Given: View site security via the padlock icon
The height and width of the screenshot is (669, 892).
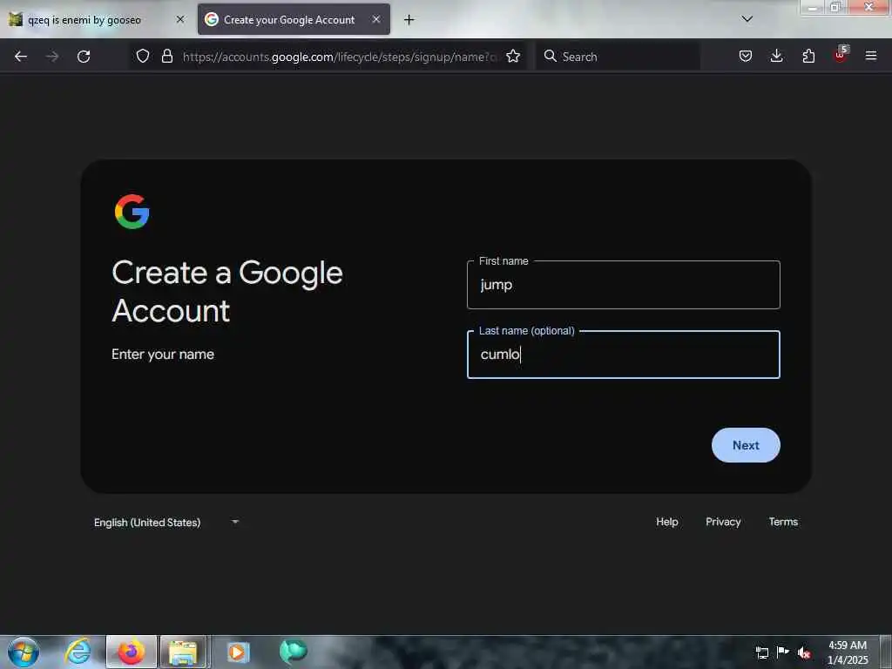Looking at the screenshot, I should click(166, 56).
